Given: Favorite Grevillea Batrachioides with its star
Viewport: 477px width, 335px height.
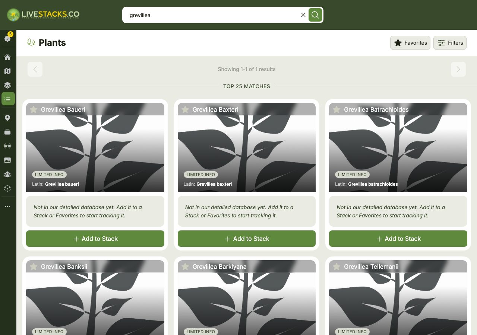Looking at the screenshot, I should [x=337, y=109].
